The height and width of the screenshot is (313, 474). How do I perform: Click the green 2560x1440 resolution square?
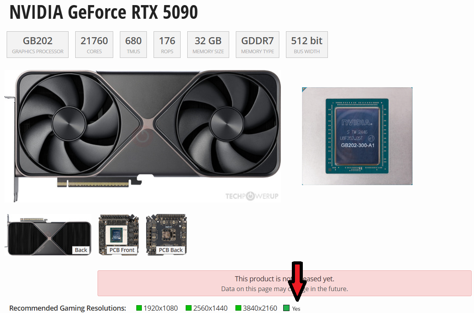coord(188,308)
